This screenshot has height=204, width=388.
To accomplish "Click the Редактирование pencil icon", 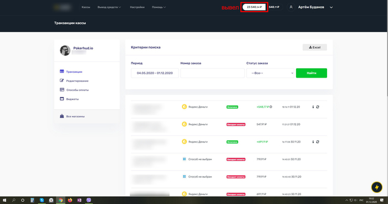I will (x=62, y=80).
